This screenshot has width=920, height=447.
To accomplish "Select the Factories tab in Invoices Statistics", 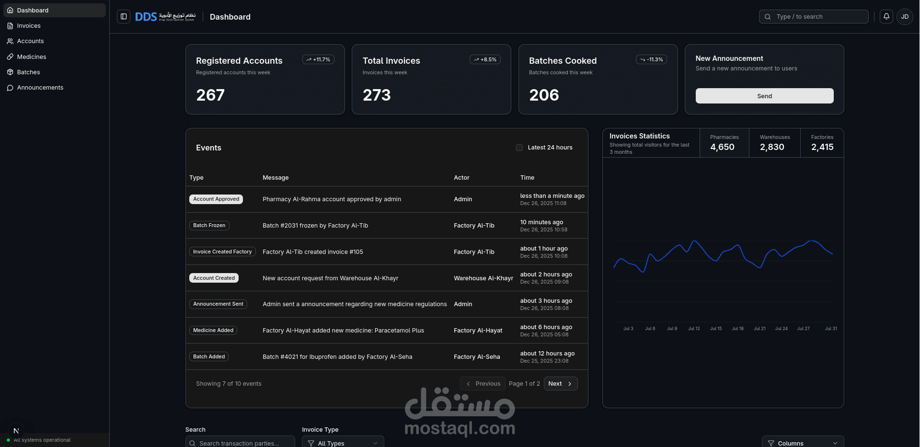I will point(822,143).
